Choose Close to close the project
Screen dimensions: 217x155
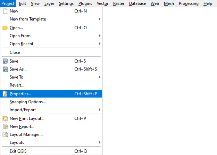(51, 52)
